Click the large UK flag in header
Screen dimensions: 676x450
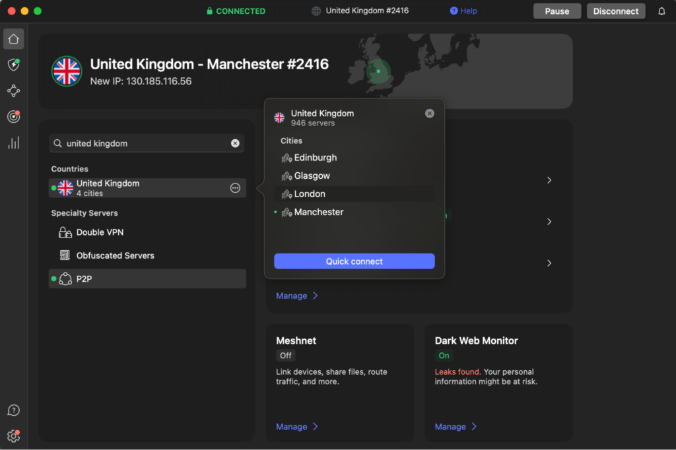click(67, 71)
